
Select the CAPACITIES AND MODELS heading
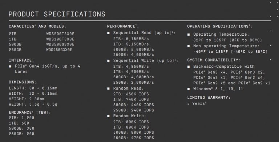(x=37, y=26)
